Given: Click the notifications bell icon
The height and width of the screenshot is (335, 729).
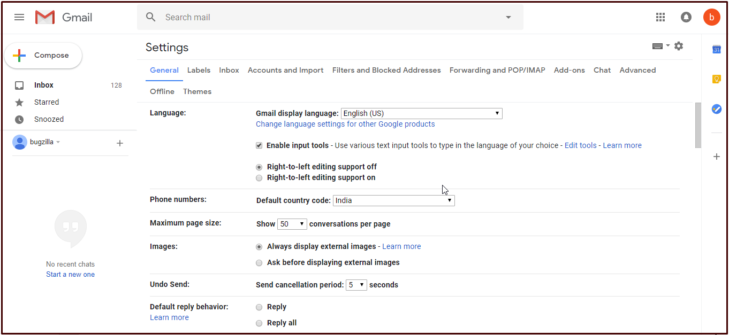Looking at the screenshot, I should [686, 17].
